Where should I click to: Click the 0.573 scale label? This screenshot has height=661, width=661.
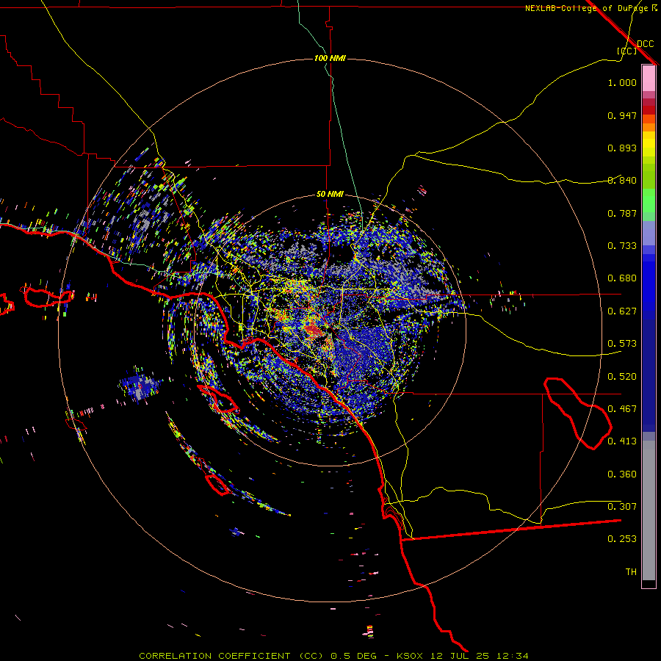[x=622, y=344]
